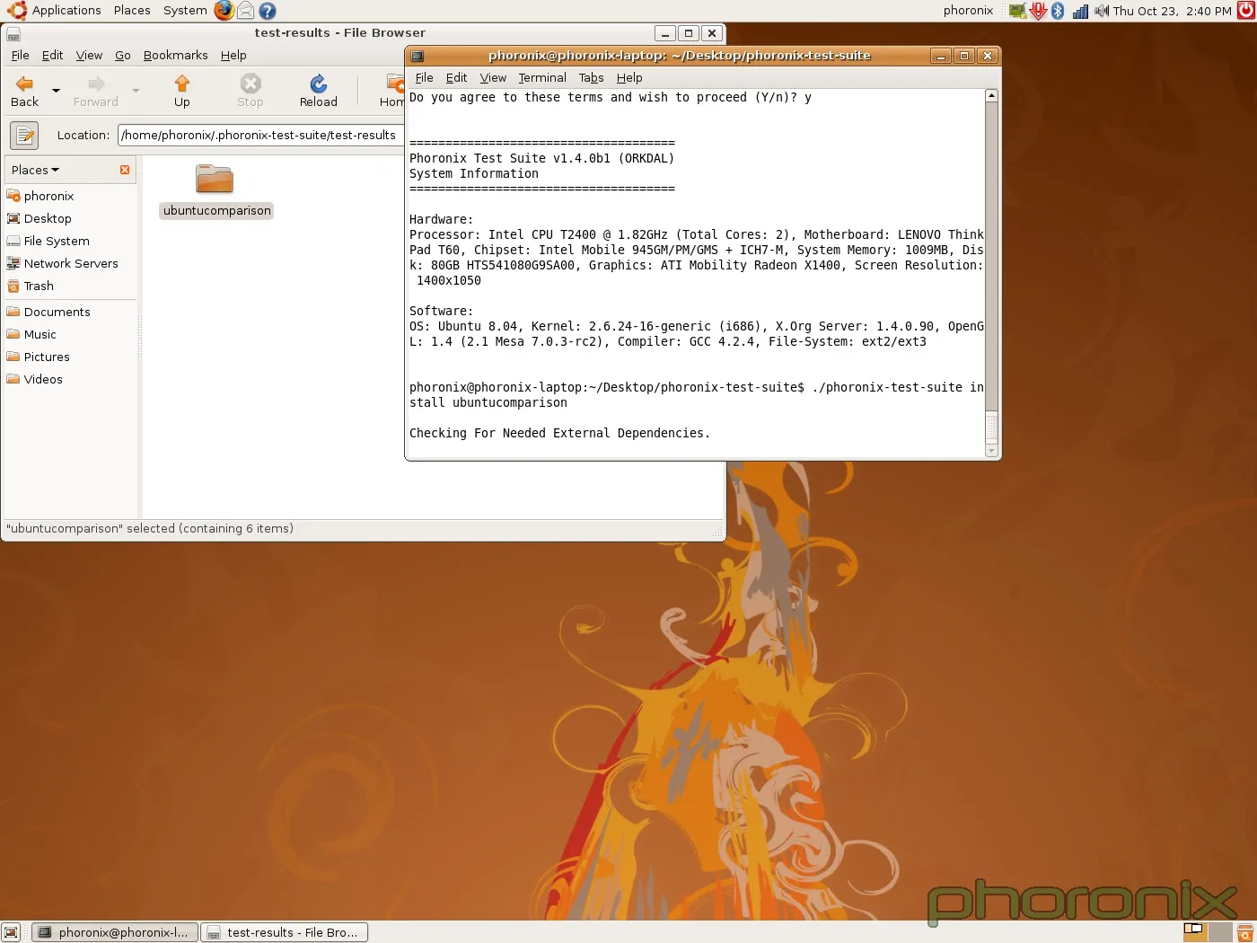This screenshot has width=1257, height=943.
Task: Open Network Servers in sidebar
Action: (69, 263)
